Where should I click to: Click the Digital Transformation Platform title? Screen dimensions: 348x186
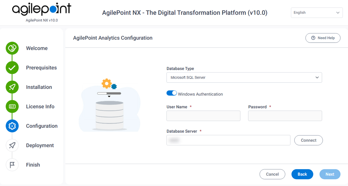(185, 13)
